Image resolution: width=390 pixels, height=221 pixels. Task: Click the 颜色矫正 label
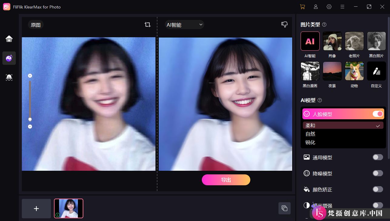point(322,190)
